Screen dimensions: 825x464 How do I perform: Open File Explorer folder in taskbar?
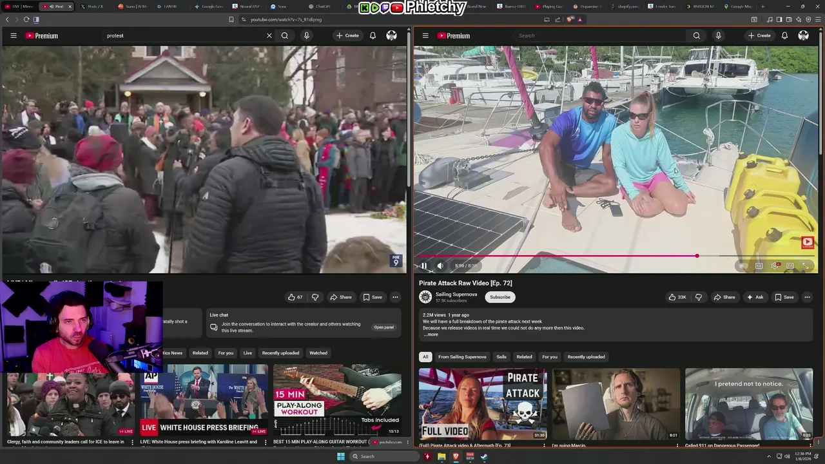coord(442,456)
